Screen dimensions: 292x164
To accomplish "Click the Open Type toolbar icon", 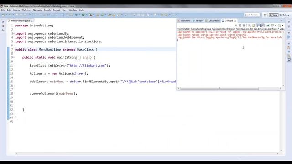I will pyautogui.click(x=109, y=15).
